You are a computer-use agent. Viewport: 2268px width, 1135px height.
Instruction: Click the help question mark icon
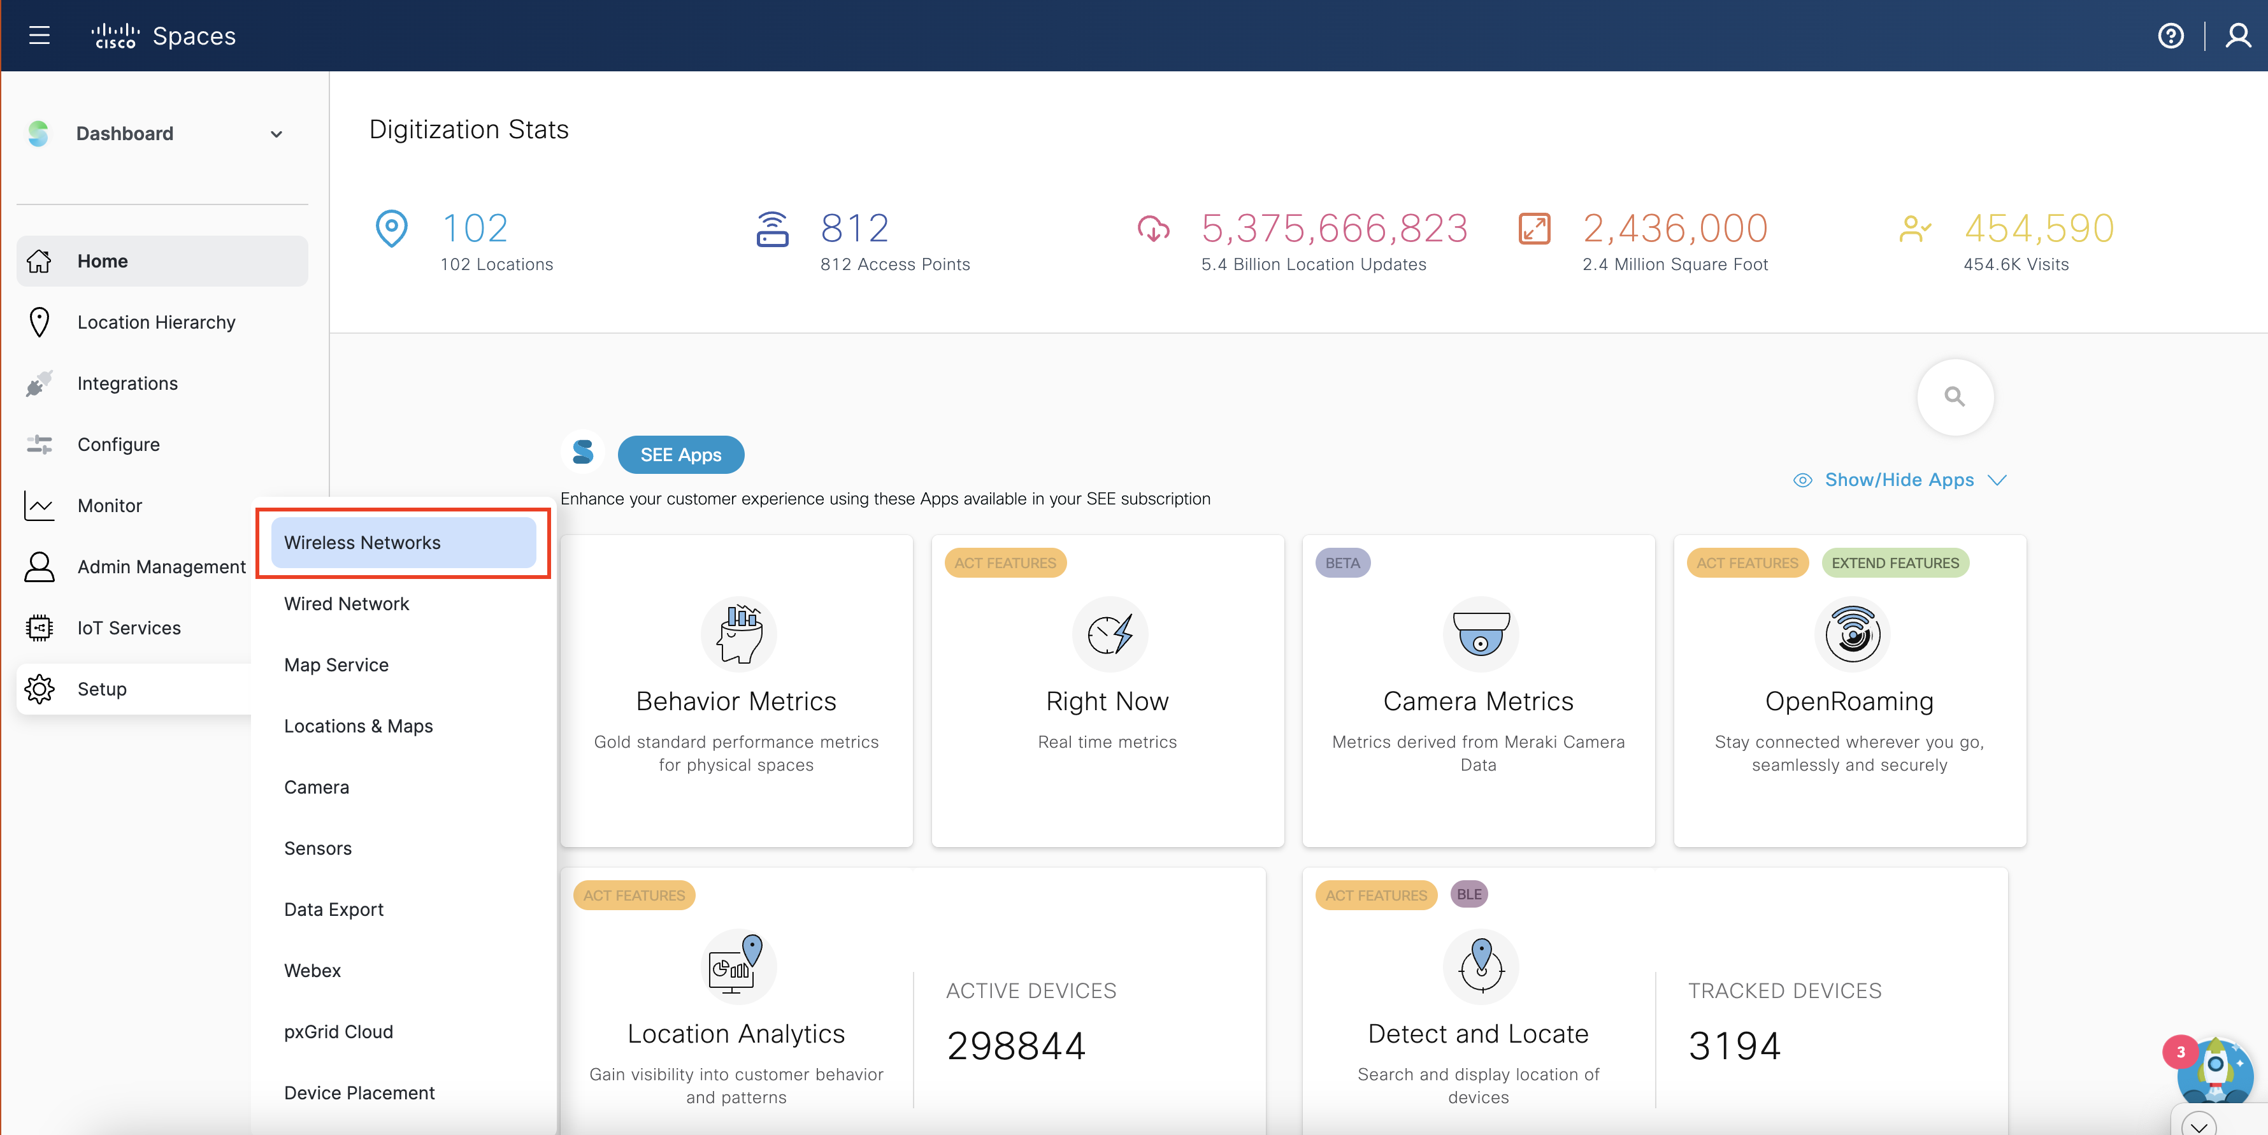tap(2171, 35)
